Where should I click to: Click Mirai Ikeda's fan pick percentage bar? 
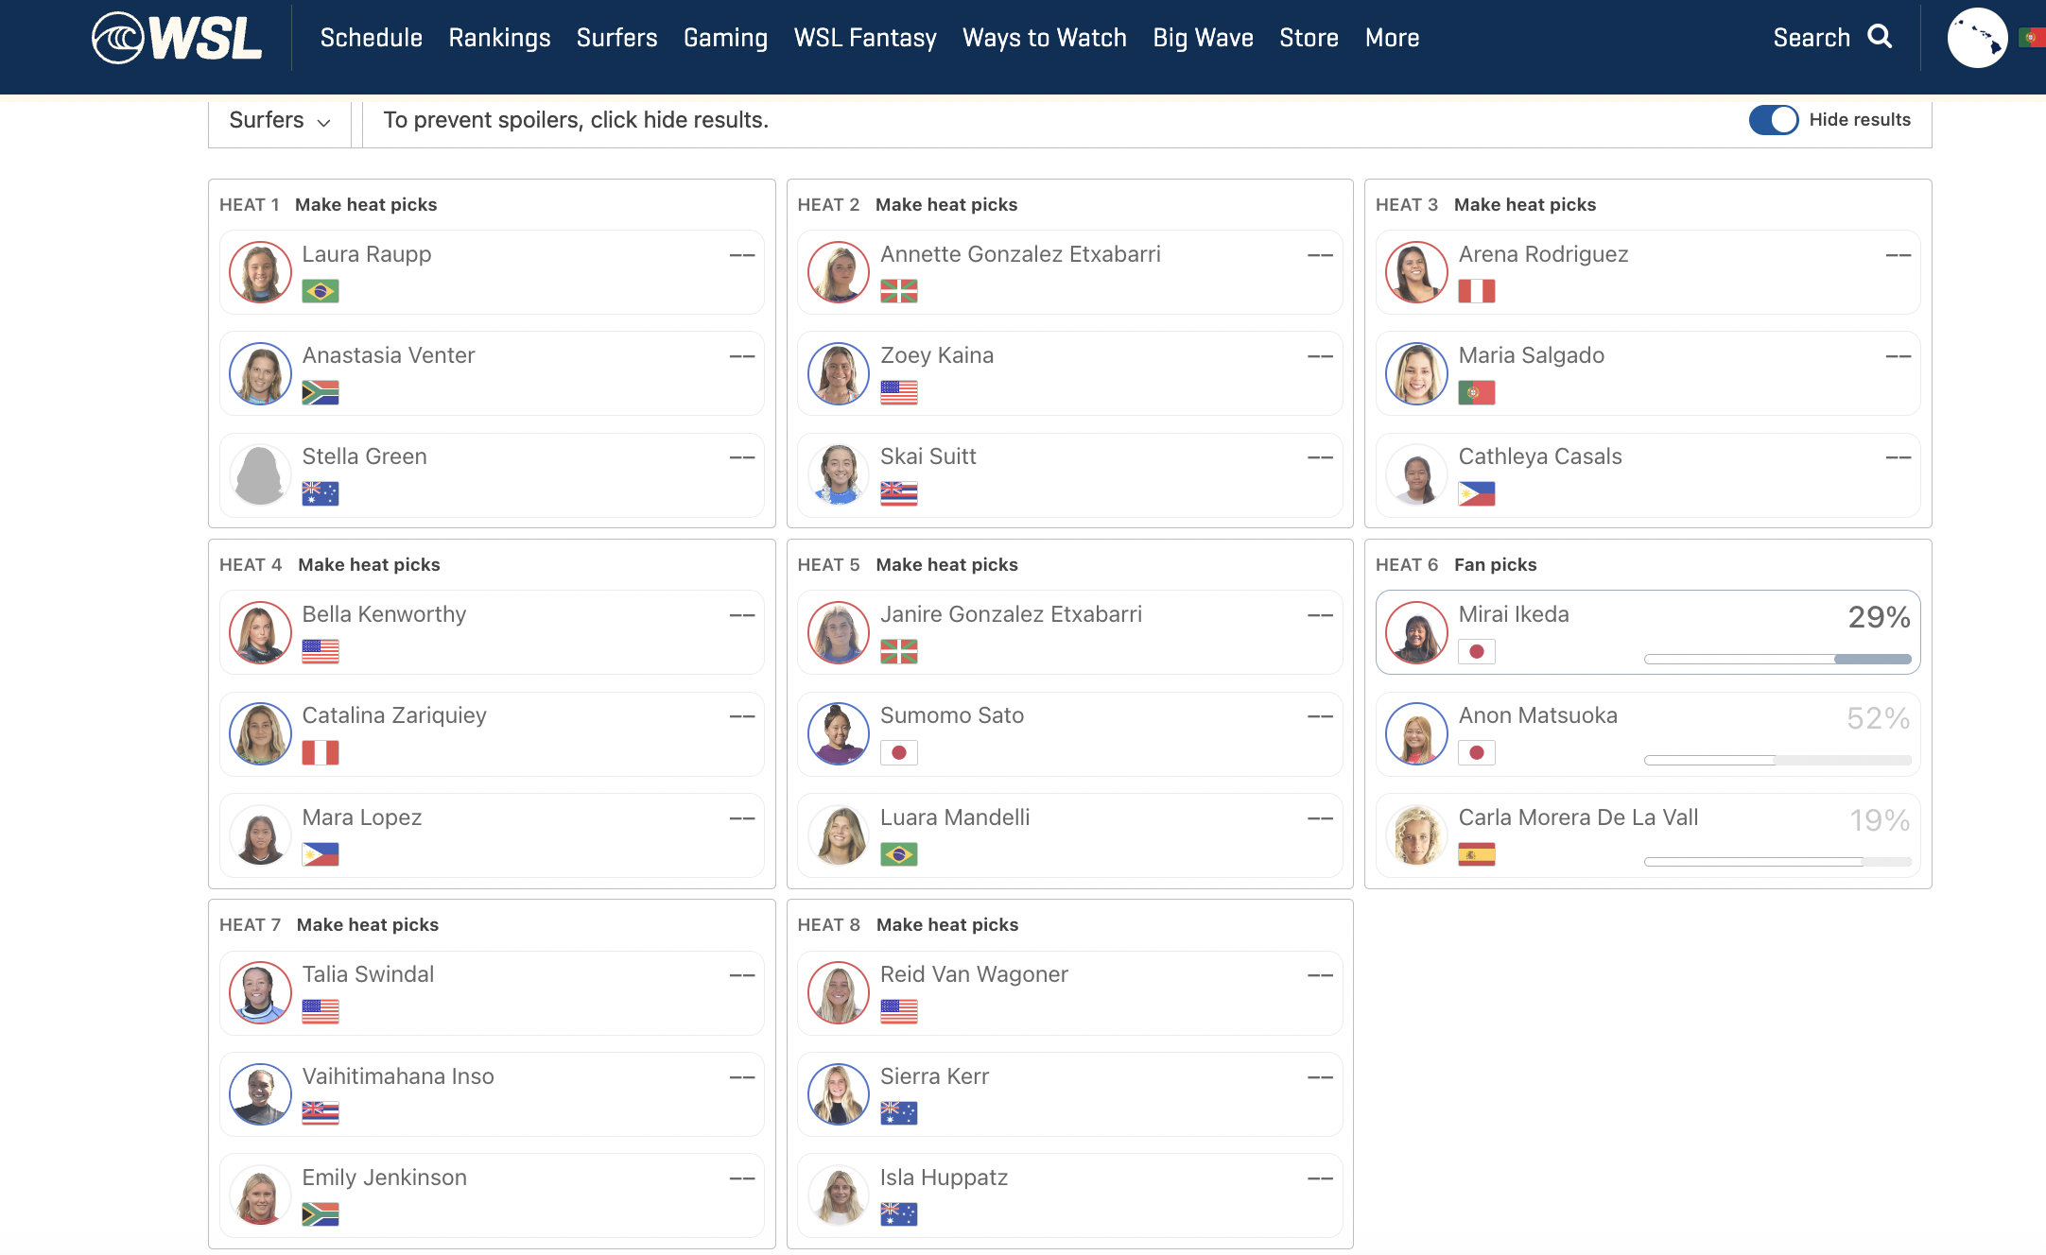point(1777,659)
